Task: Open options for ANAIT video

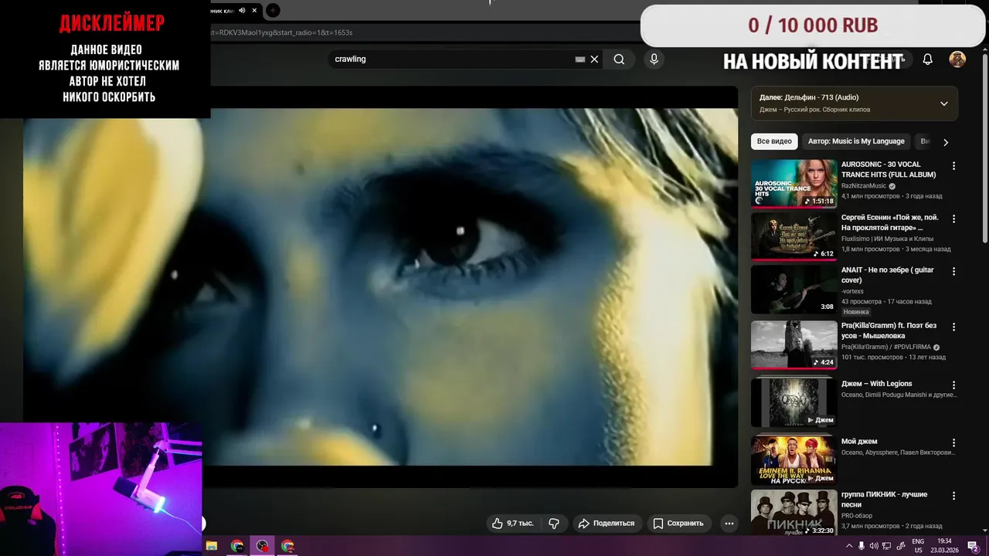Action: click(953, 272)
